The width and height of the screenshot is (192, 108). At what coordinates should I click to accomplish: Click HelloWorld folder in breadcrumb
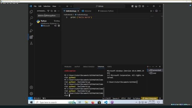[x=68, y=15]
